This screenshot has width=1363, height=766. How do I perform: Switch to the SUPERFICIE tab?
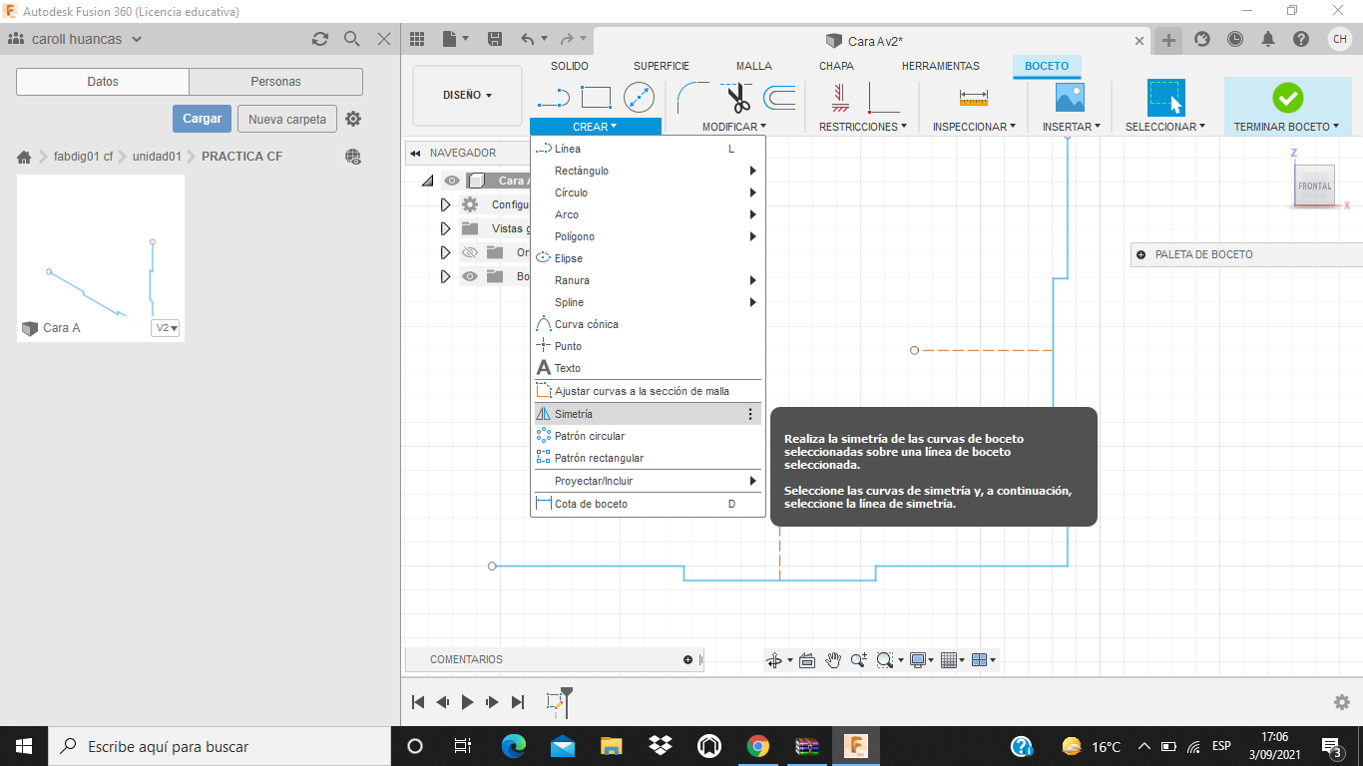(662, 66)
